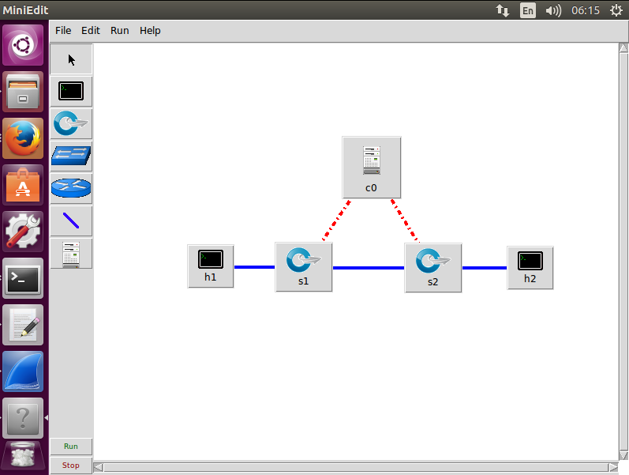629x475 pixels.
Task: Open the text editor in launcher
Action: coord(23,325)
